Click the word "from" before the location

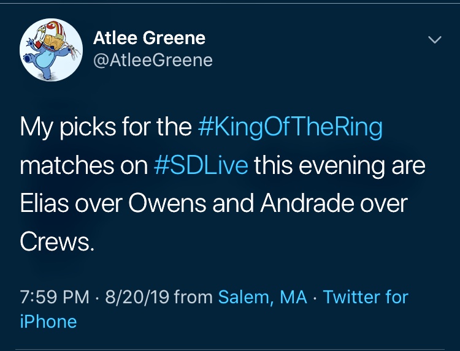(194, 297)
